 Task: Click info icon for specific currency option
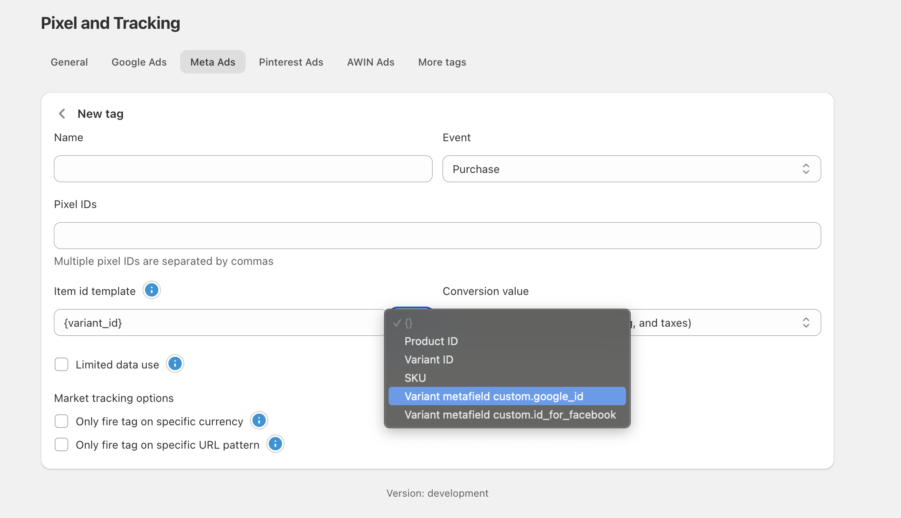coord(259,420)
